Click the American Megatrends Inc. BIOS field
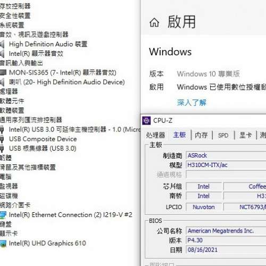This screenshot has height=266, width=266. point(226,231)
